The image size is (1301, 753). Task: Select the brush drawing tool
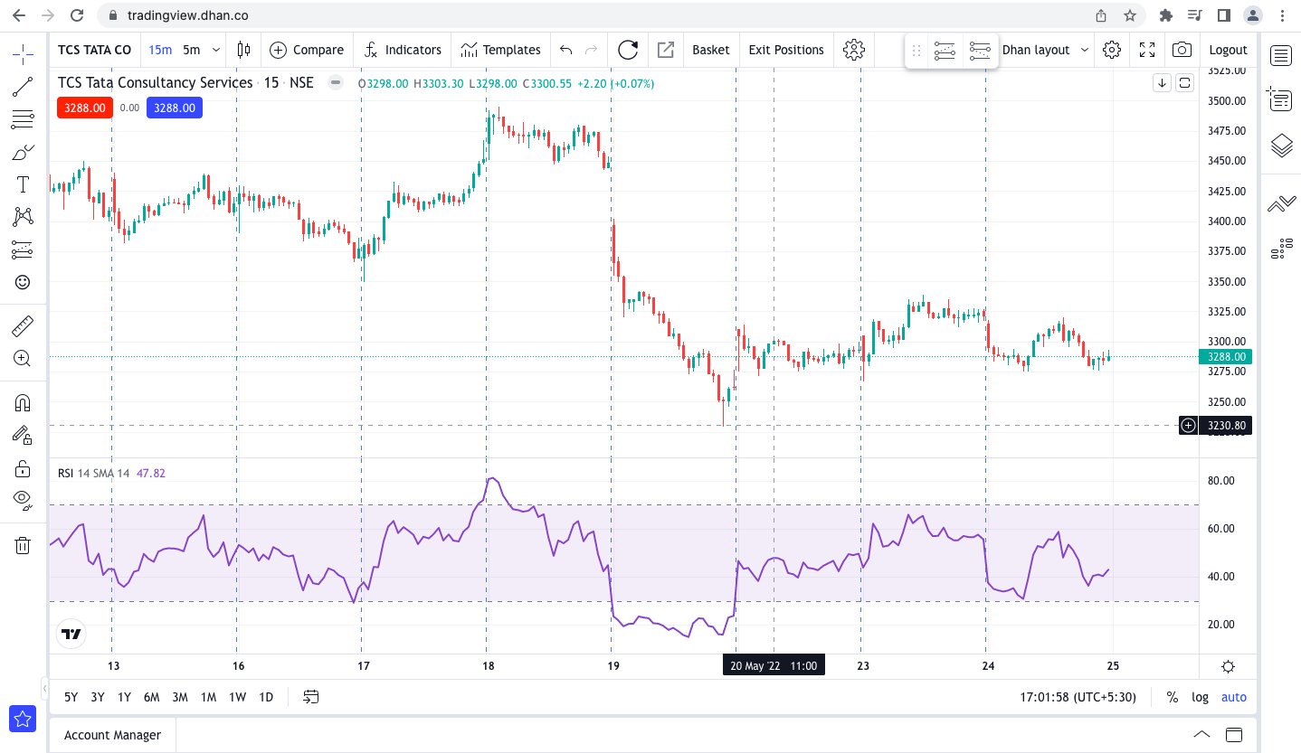23,152
